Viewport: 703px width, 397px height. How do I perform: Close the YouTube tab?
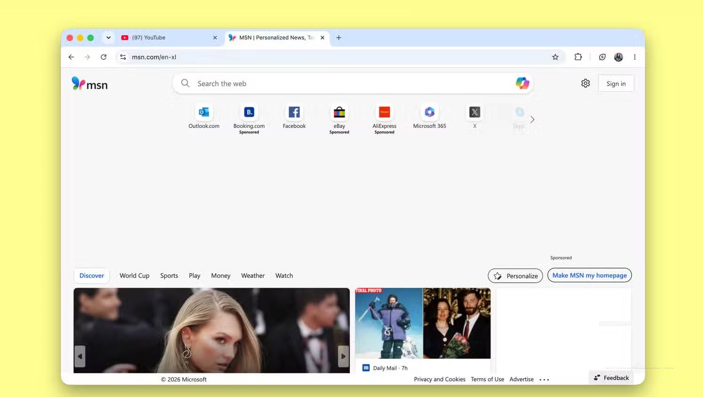(x=215, y=38)
